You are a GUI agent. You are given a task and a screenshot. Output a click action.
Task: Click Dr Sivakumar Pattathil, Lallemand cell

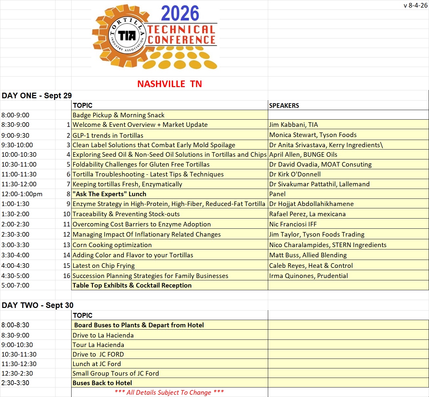(x=348, y=184)
